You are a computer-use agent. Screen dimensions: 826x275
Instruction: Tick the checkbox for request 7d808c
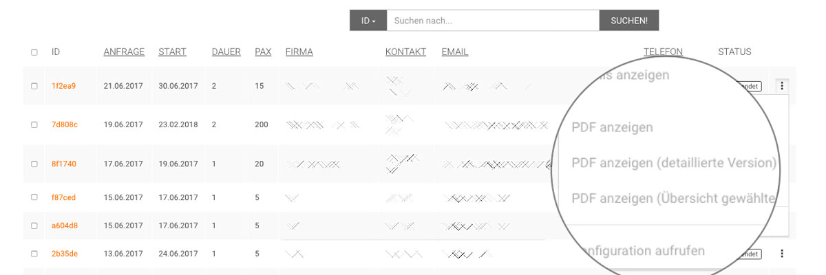[x=34, y=124]
